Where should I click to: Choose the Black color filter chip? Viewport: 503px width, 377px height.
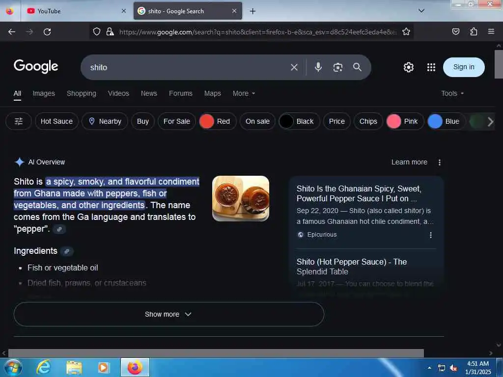[299, 121]
